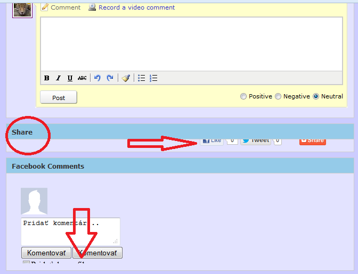Image resolution: width=358 pixels, height=274 pixels.
Task: Click the Tweet count bubble
Action: click(x=278, y=142)
